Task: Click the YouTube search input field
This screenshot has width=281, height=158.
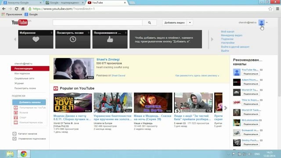Action: 97,23
